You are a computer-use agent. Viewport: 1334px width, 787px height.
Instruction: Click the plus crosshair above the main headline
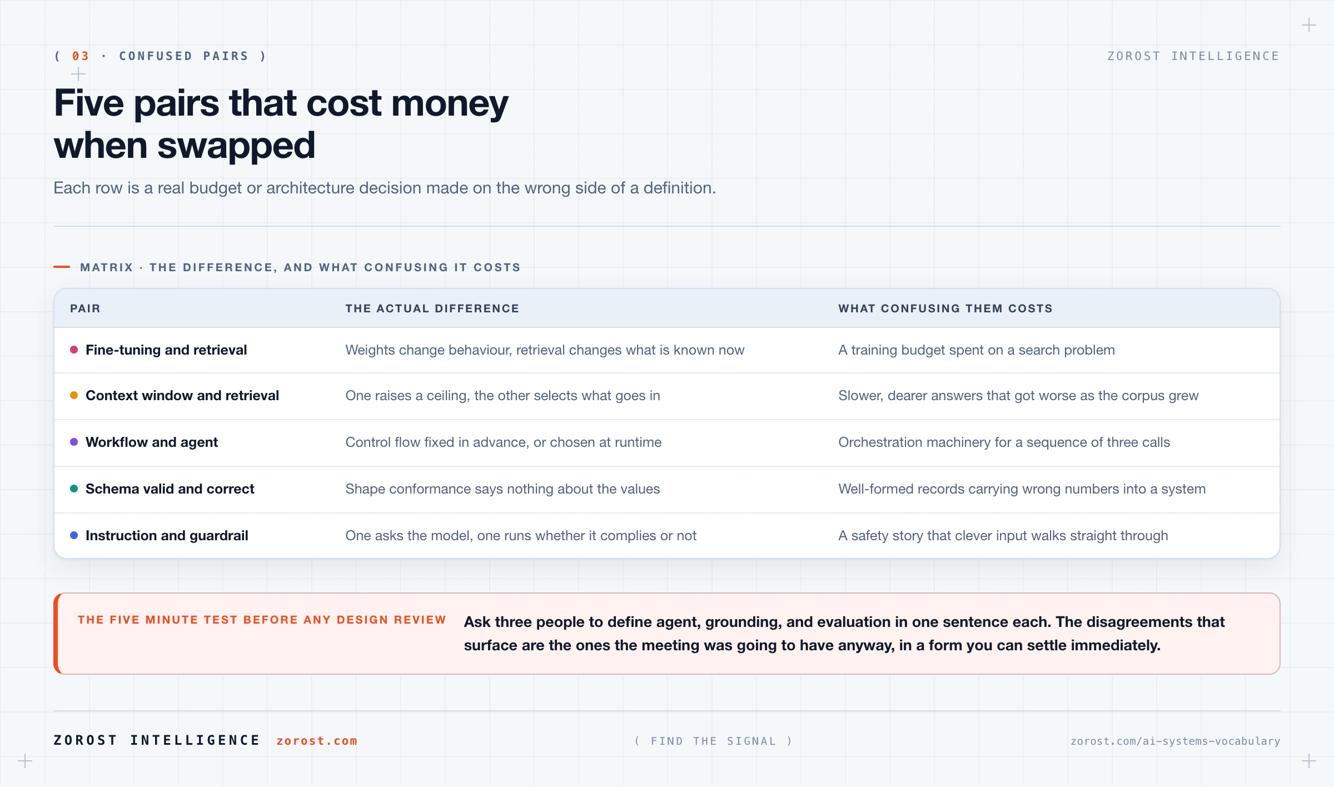click(78, 74)
